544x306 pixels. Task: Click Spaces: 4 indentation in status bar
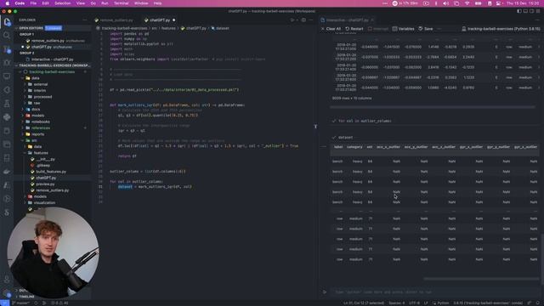(x=397, y=303)
